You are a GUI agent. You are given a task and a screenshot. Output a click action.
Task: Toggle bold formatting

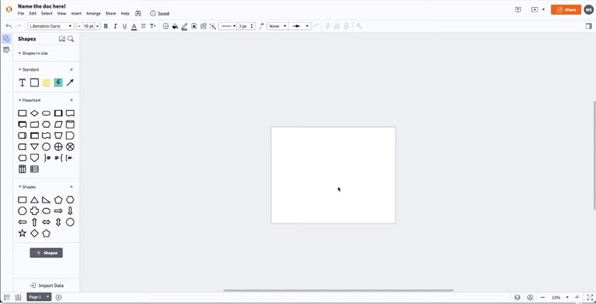(106, 26)
